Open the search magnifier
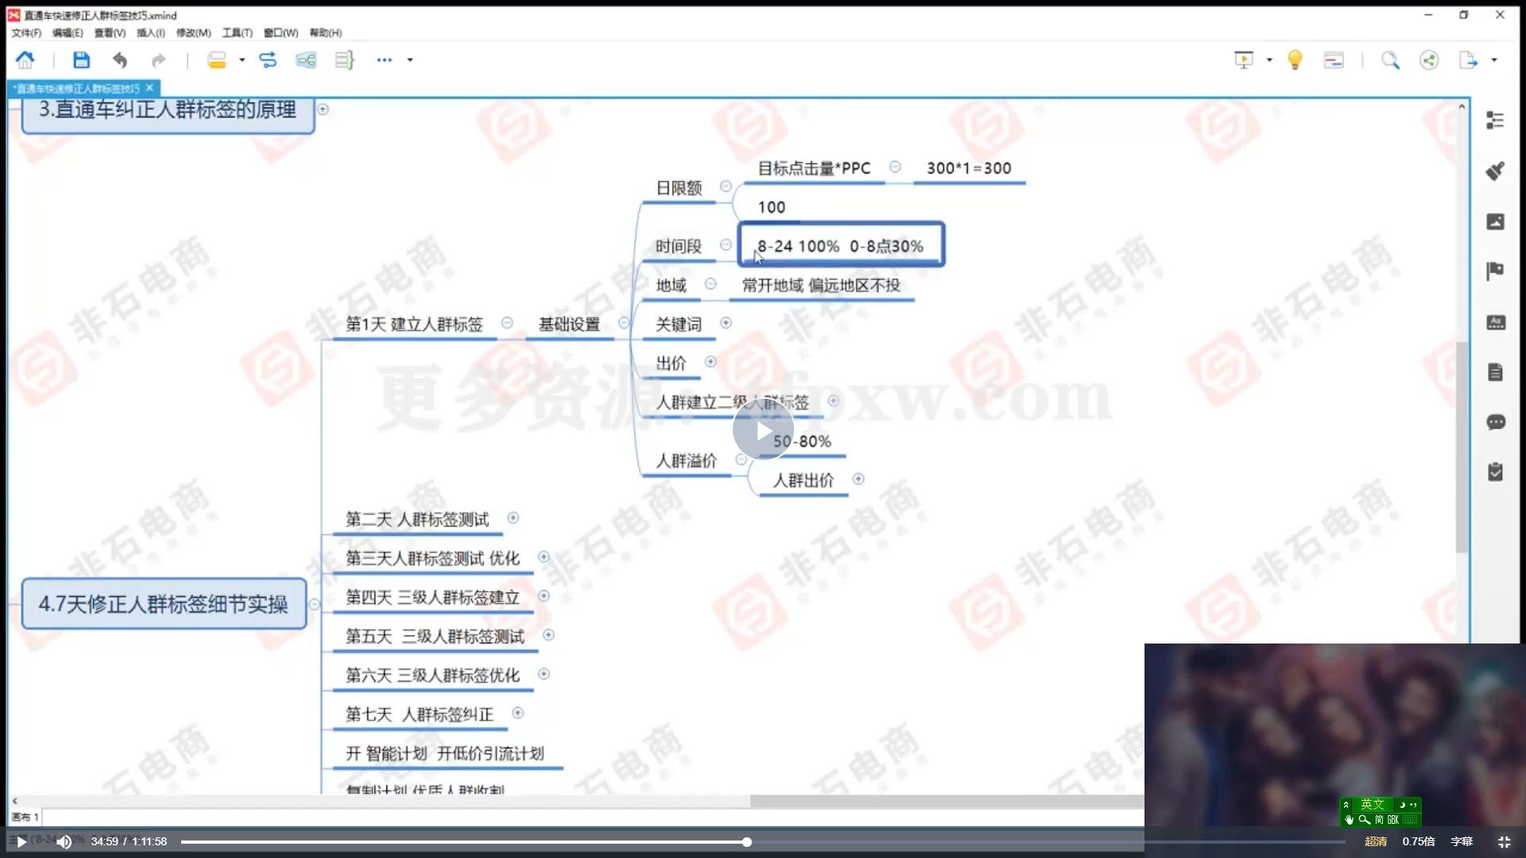Screen dimensions: 1526x858 (1391, 60)
